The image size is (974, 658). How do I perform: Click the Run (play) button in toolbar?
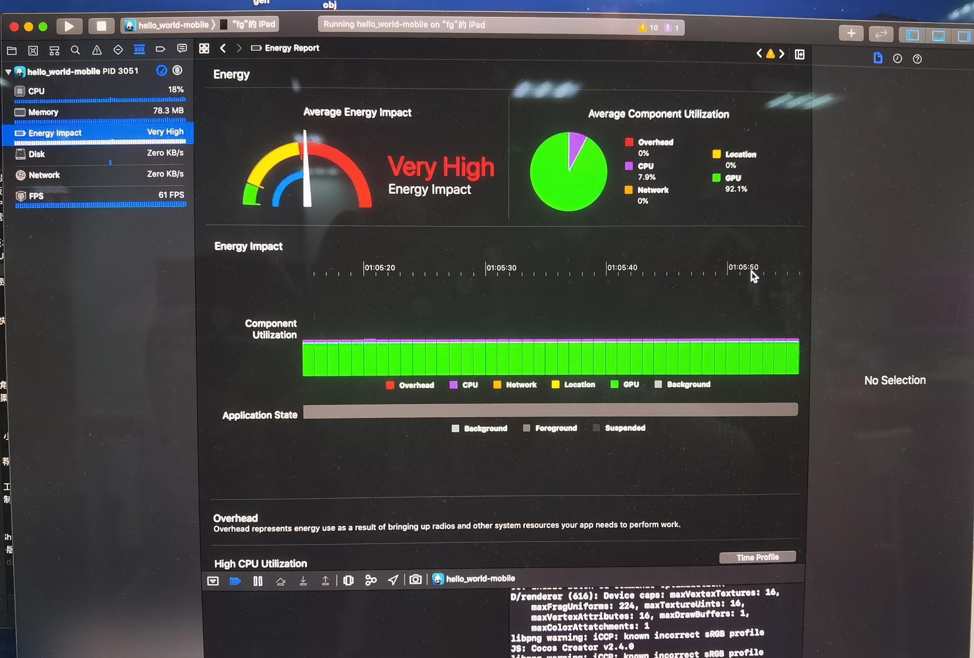coord(69,26)
